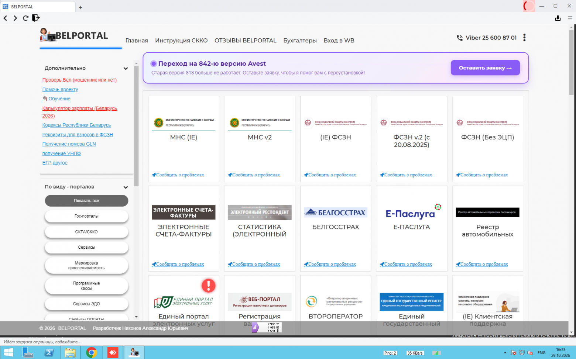Open downloads via the download icon
This screenshot has height=359, width=576.
point(558,18)
